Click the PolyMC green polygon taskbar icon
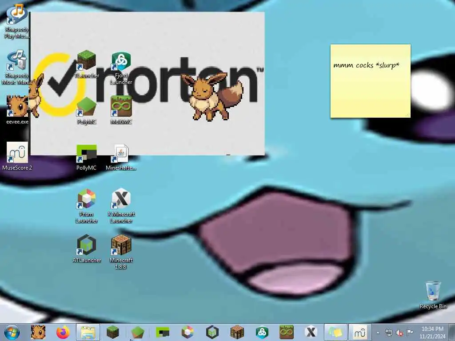The width and height of the screenshot is (455, 341). coord(138,332)
